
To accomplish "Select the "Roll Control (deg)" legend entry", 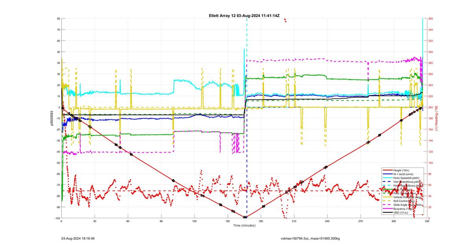I will click(x=404, y=201).
